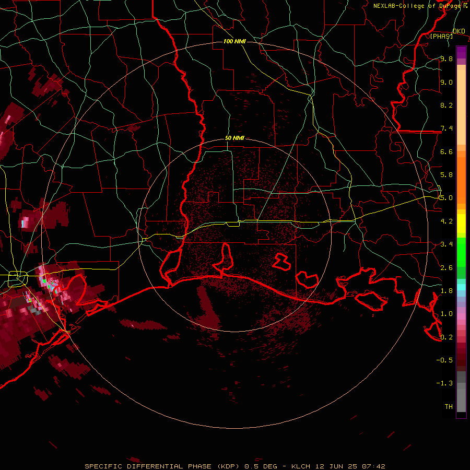Click the NEXLAB-College of DuPage title text
Screen dimensions: 470x470
417,6
